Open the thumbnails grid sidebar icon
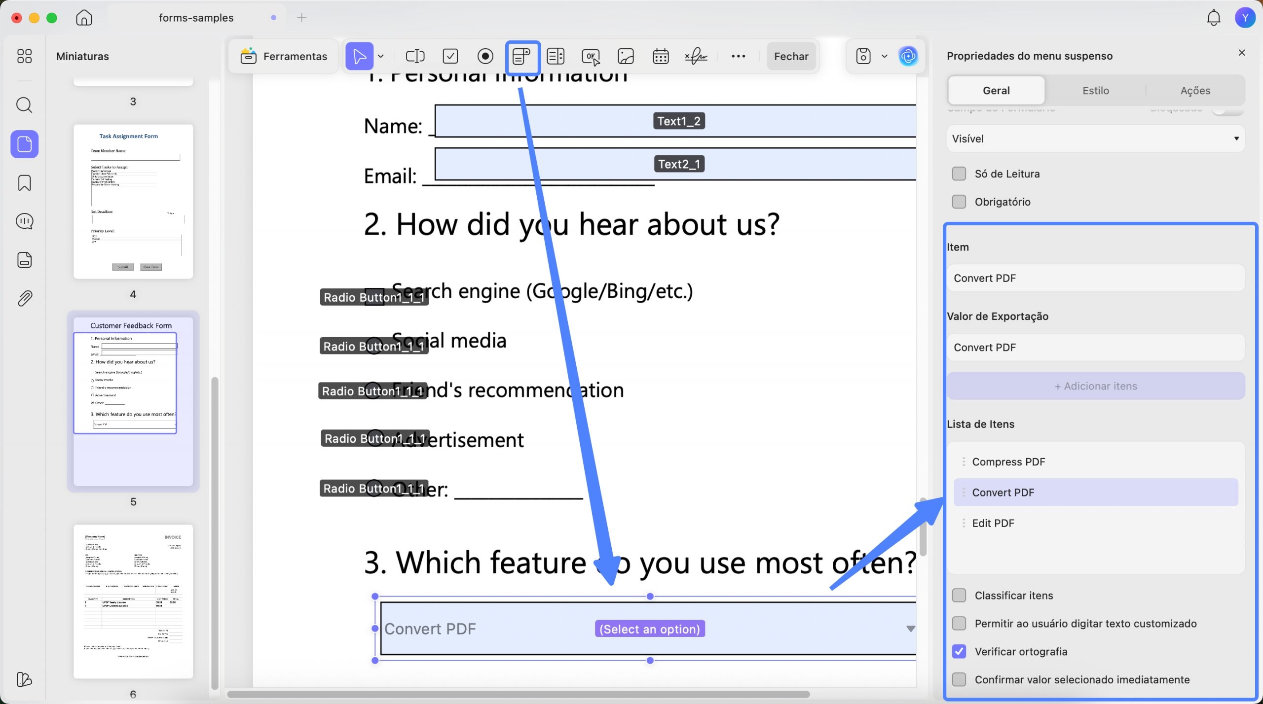This screenshot has width=1263, height=704. coord(24,56)
